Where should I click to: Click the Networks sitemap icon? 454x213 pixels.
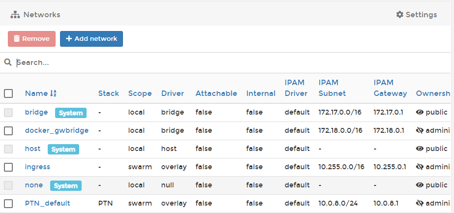(15, 15)
